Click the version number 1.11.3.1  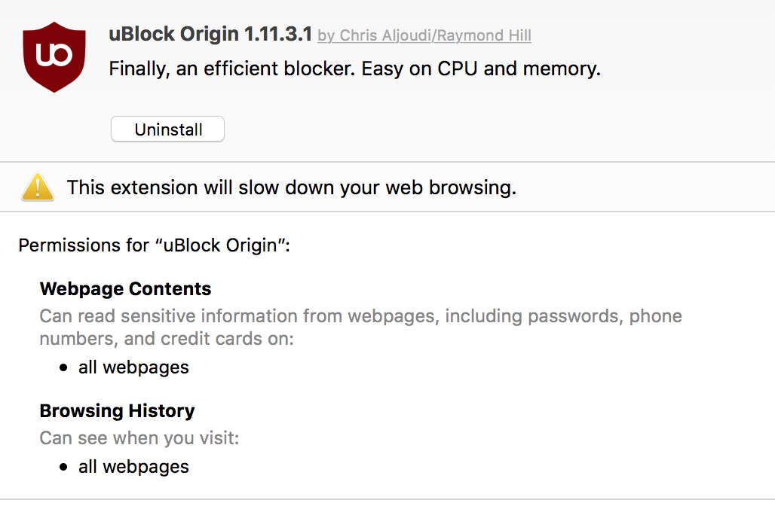[x=278, y=34]
